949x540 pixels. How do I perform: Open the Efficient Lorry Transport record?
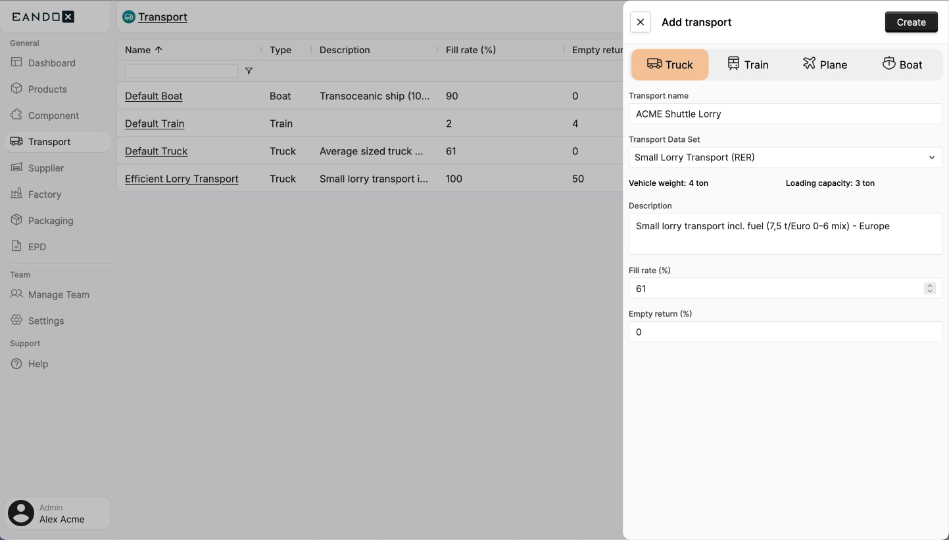coord(182,179)
